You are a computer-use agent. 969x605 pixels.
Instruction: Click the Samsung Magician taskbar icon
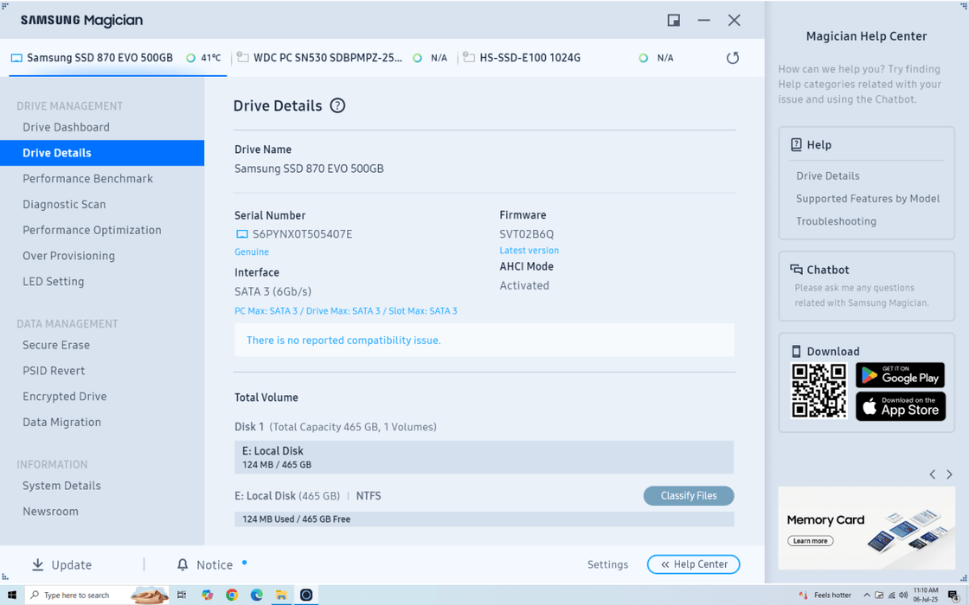click(306, 595)
